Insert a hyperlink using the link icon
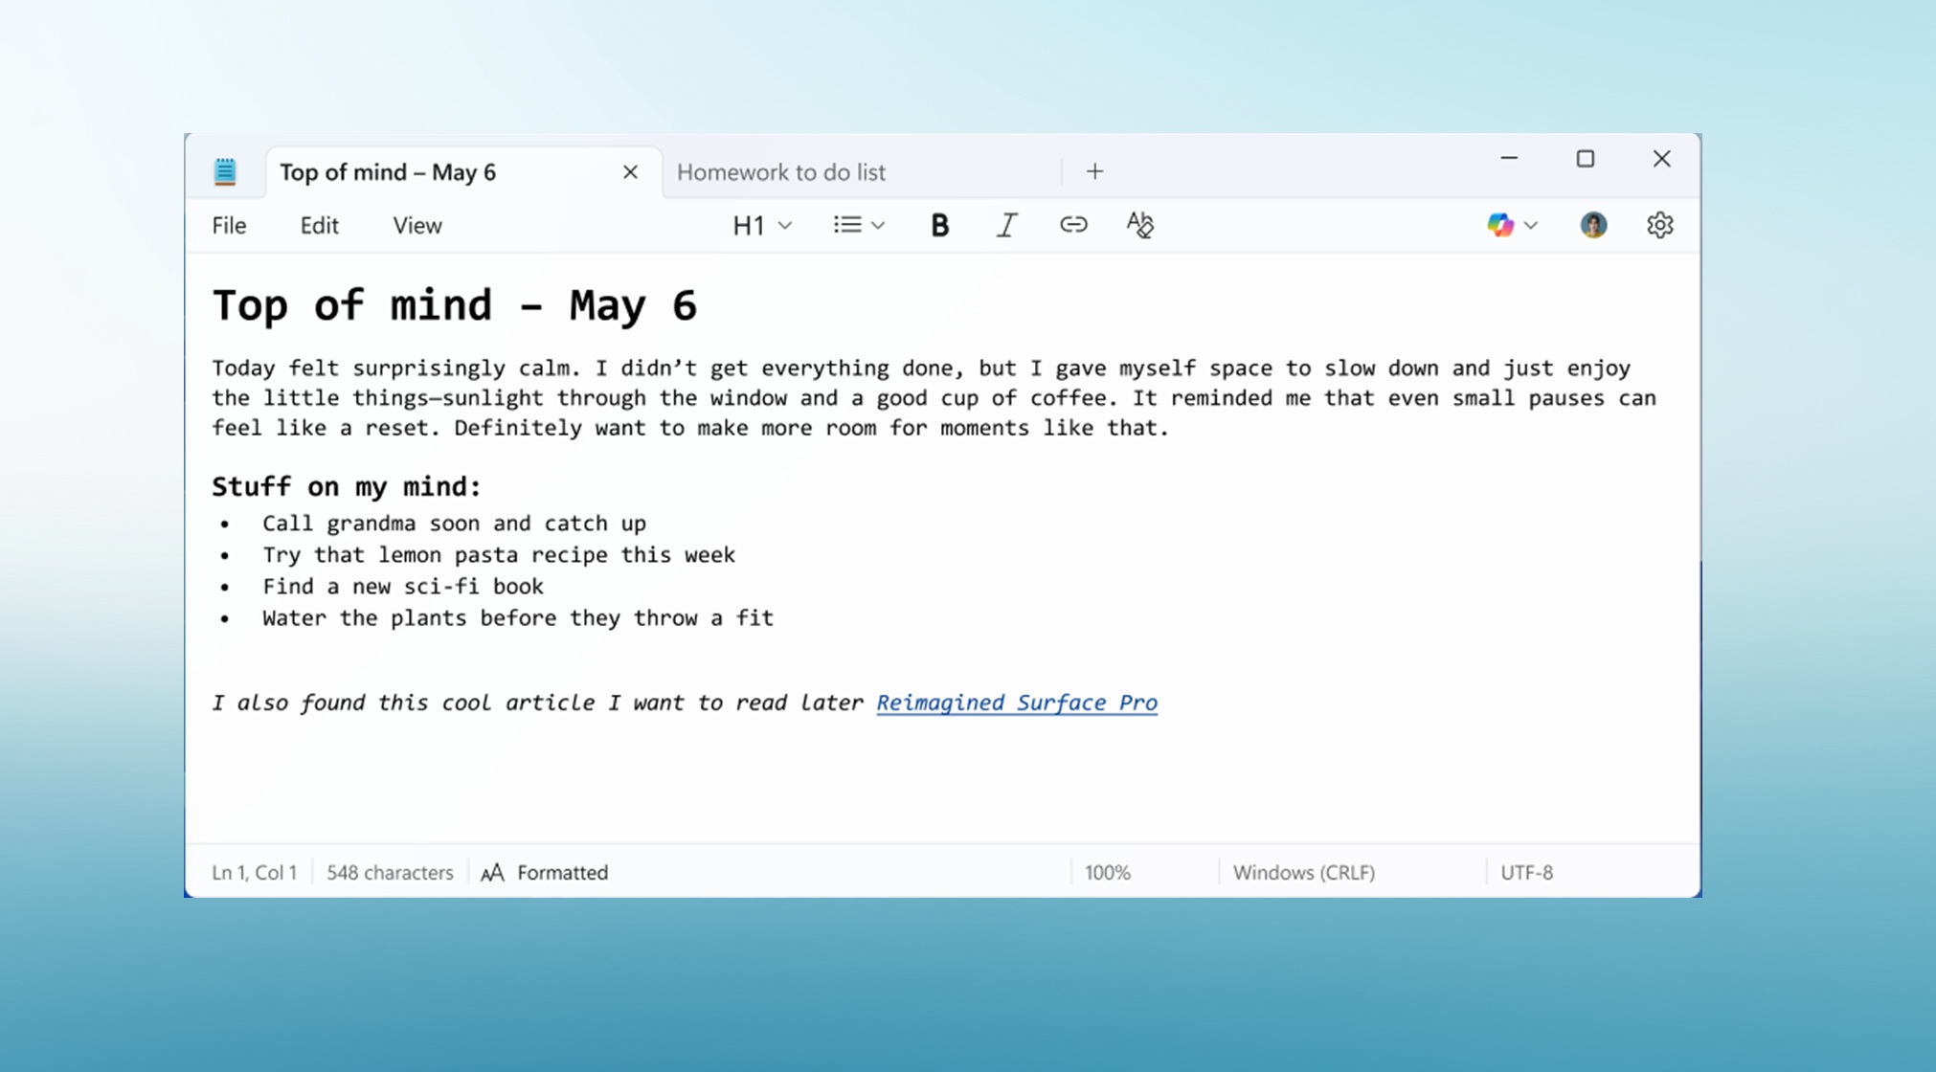The height and width of the screenshot is (1072, 1936). point(1074,224)
